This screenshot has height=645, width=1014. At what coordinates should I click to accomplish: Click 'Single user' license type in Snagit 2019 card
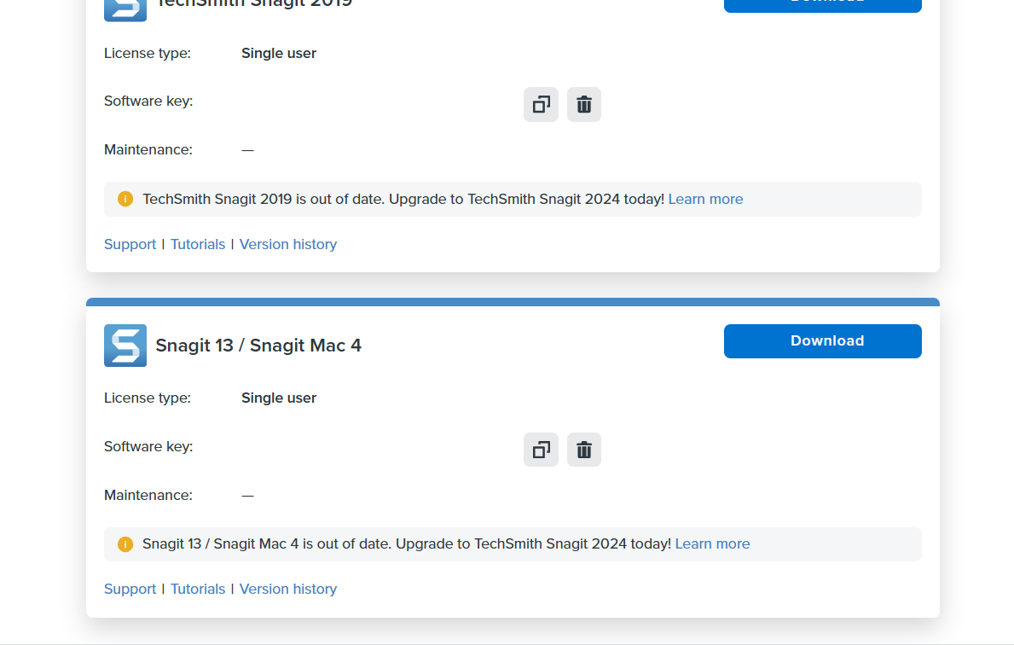point(279,54)
